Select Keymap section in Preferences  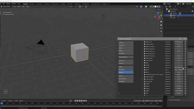[126, 72]
